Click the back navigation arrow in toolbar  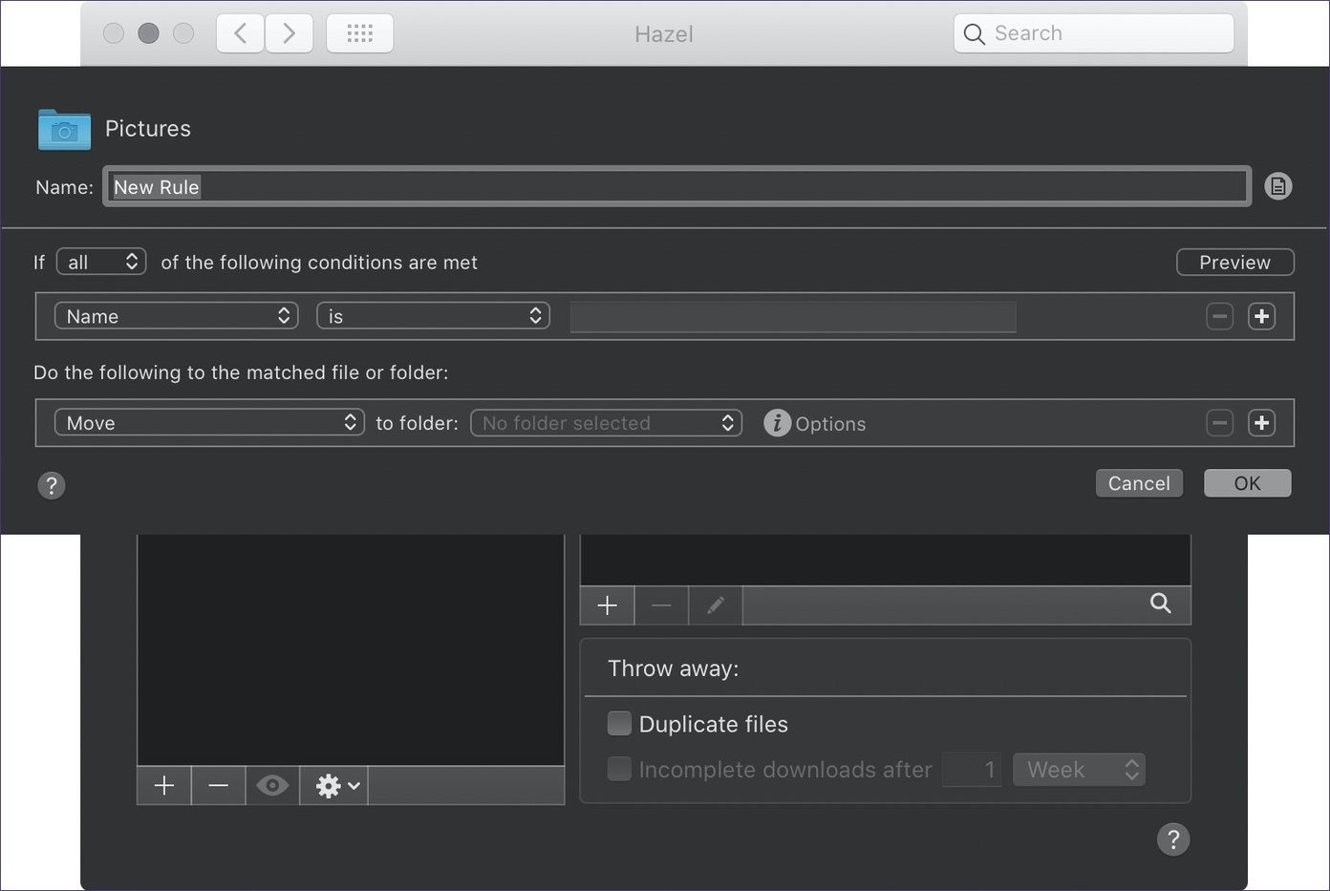241,33
